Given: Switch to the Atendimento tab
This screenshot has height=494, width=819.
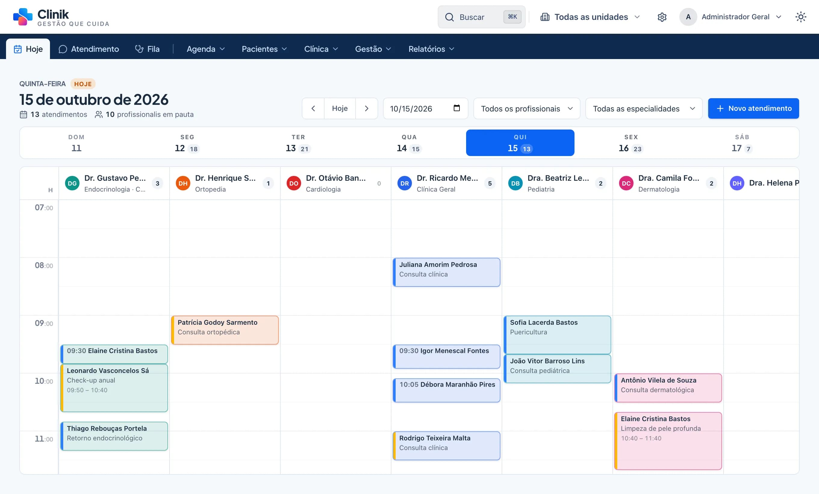Looking at the screenshot, I should pyautogui.click(x=89, y=49).
